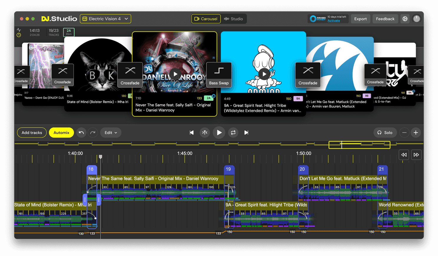Open the settings gear
438x256 pixels.
click(x=405, y=19)
